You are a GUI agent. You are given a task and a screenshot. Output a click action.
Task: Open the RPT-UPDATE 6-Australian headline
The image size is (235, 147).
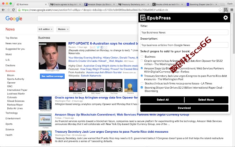pyautogui.click(x=103, y=43)
